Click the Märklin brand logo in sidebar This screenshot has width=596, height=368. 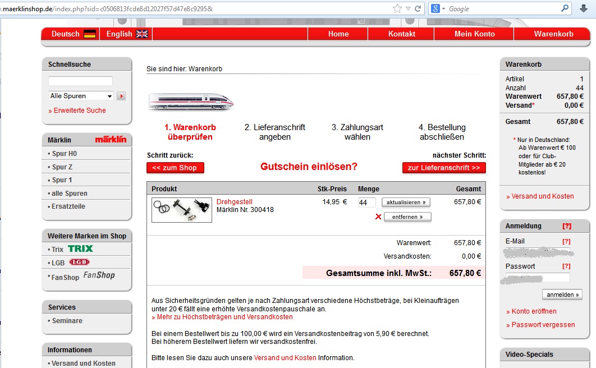pos(111,139)
